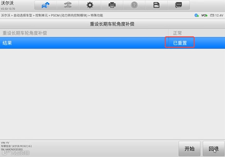Go to 自动选择车型 in the breadcrumb
This screenshot has width=225, height=157.
click(x=23, y=15)
